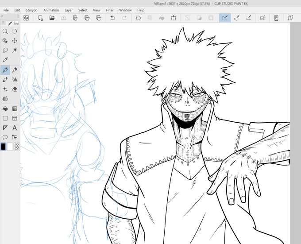Open a file using the folder icon

point(52,18)
